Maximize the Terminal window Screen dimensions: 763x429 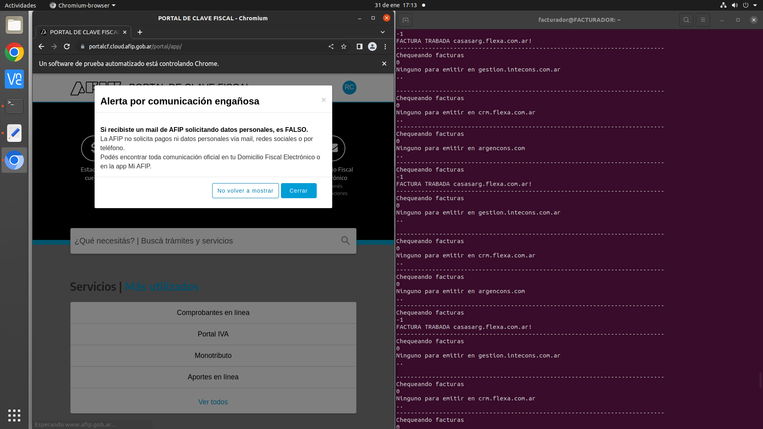tap(738, 20)
